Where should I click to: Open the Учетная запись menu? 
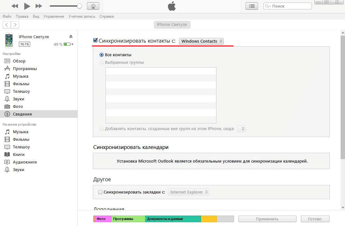82,16
